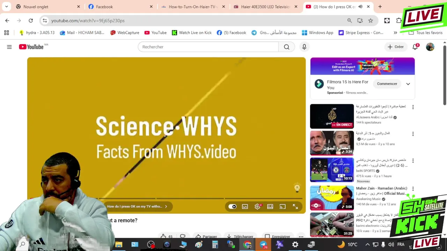The image size is (447, 251).
Task: Open Google Chrome icon in the taskbar
Action: [248, 245]
